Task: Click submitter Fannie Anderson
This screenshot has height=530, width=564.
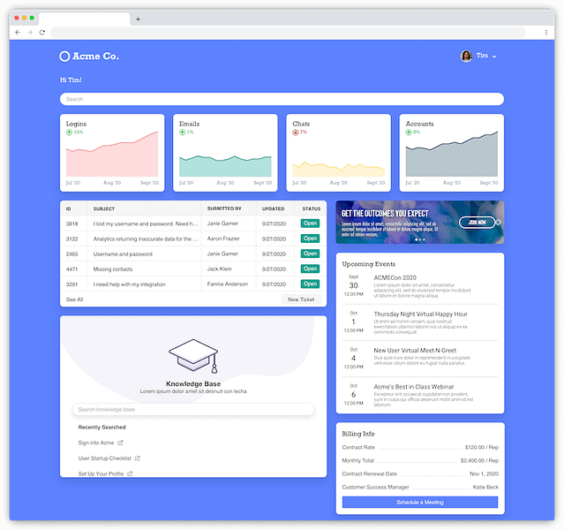Action: (228, 284)
